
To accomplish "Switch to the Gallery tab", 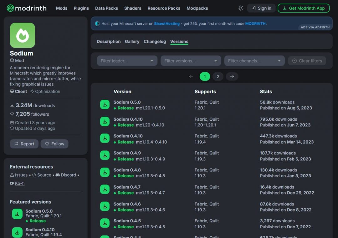I will (132, 41).
